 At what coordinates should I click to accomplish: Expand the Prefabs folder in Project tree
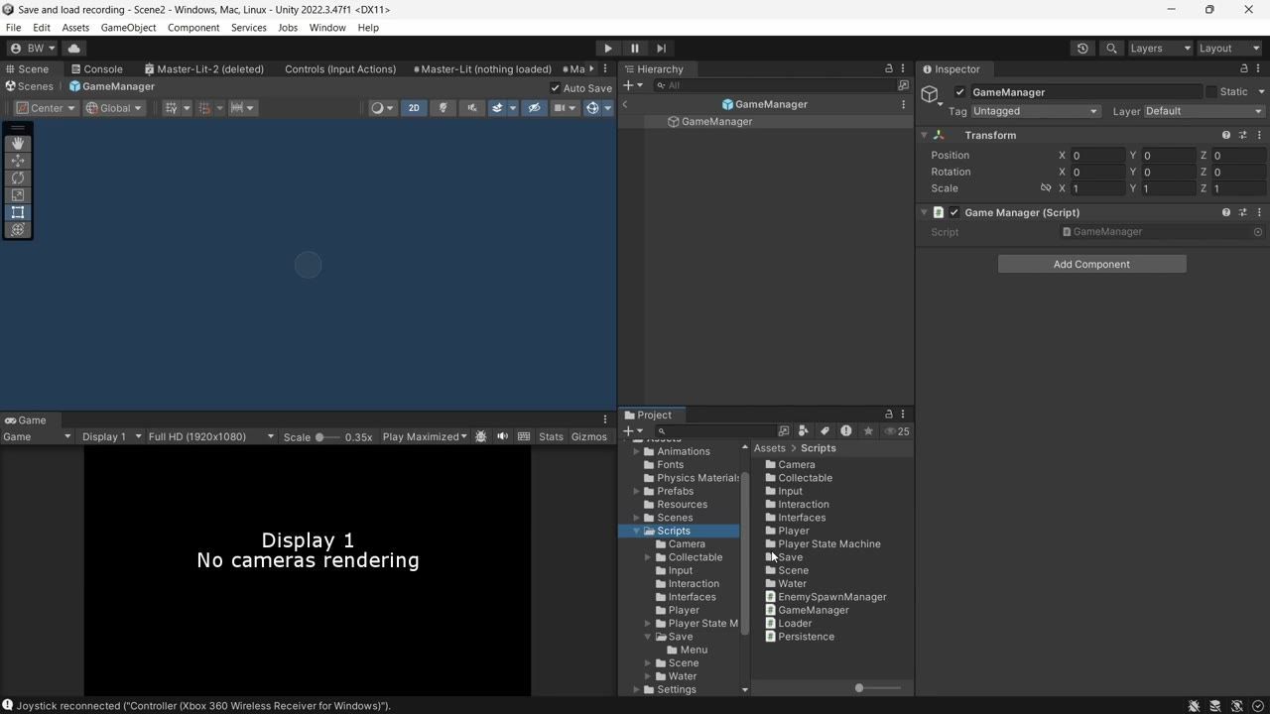pyautogui.click(x=637, y=491)
